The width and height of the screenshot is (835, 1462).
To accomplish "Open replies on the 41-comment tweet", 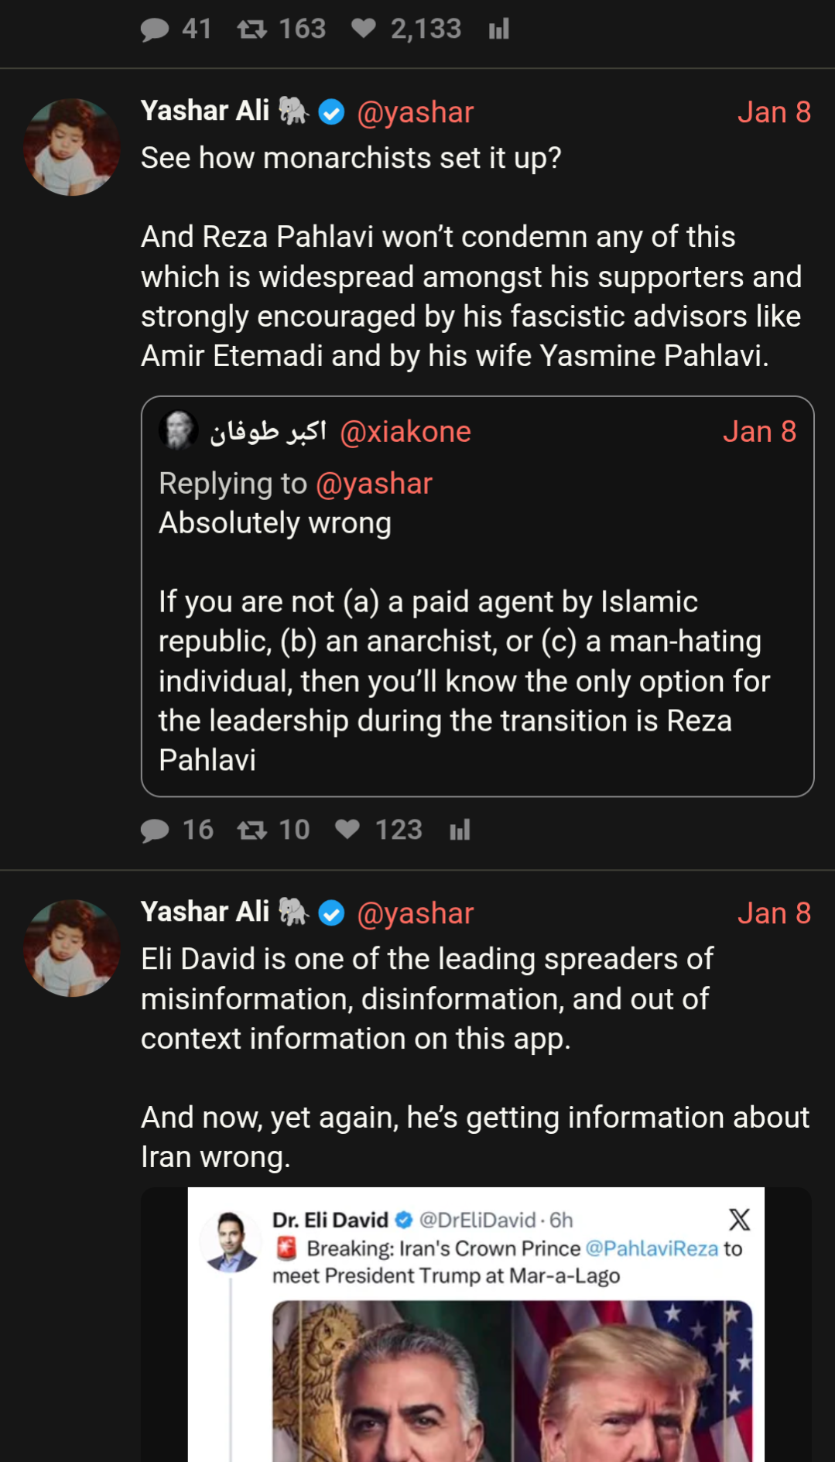I will [155, 29].
